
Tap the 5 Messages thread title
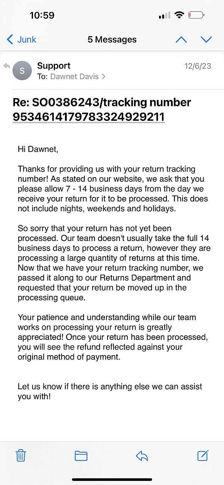coord(112,40)
